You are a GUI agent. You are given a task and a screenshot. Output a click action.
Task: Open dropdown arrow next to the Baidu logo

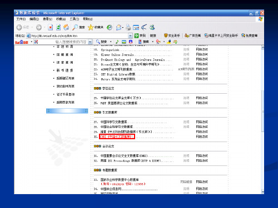click(32, 42)
